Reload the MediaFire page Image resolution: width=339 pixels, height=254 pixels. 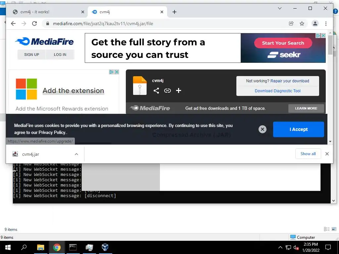click(34, 23)
